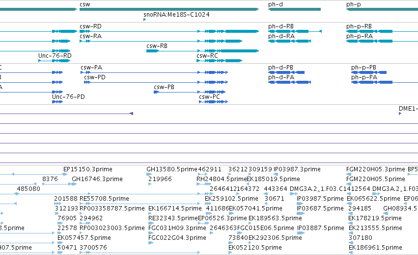Click the 201588 EST label

(x=66, y=199)
